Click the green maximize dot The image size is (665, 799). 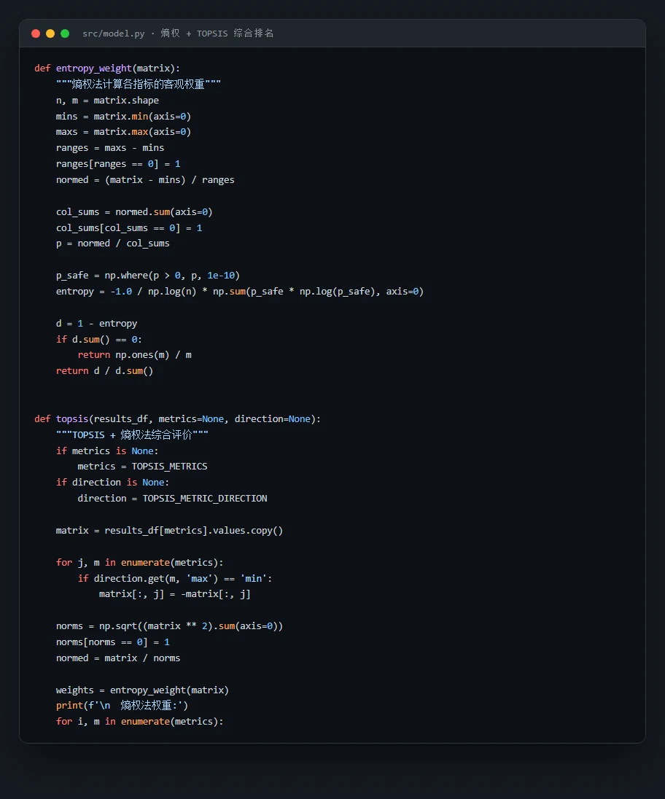click(x=65, y=34)
